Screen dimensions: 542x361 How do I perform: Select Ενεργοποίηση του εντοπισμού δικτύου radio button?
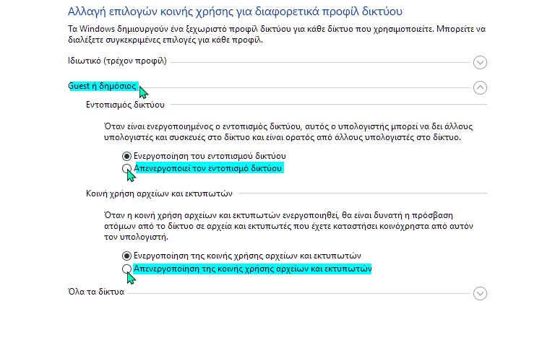126,156
